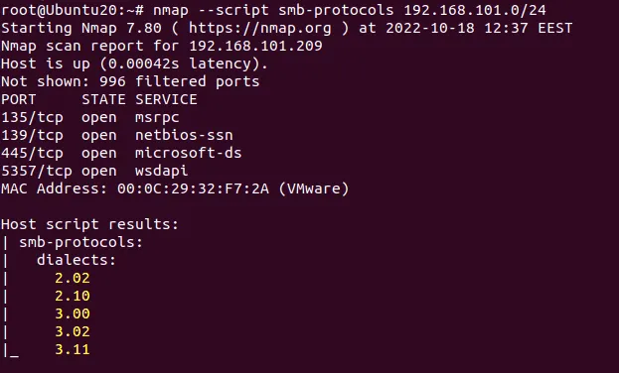Click the 192.168.101.0/24 subnet argument

pos(475,10)
